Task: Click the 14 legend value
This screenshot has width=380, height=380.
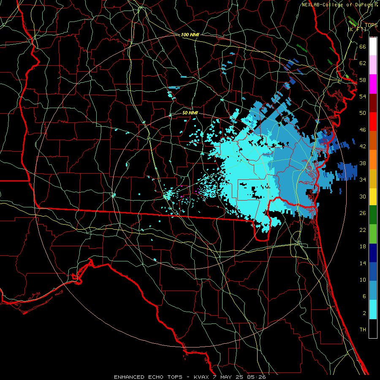Action: (363, 263)
